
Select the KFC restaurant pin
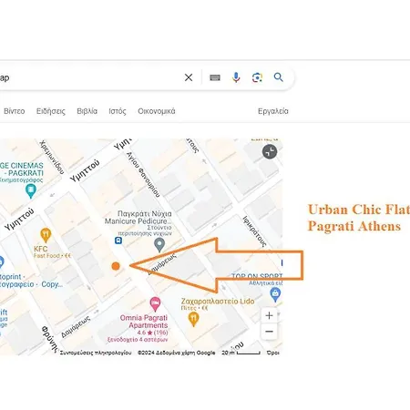(46, 235)
